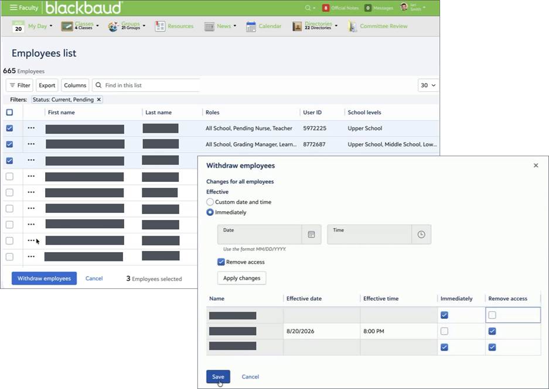
Task: Click the Columns button
Action: [75, 85]
